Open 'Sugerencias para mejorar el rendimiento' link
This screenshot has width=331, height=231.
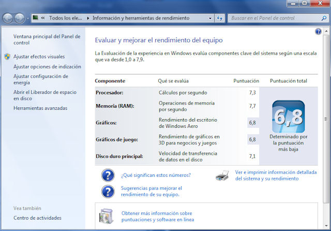152,191
